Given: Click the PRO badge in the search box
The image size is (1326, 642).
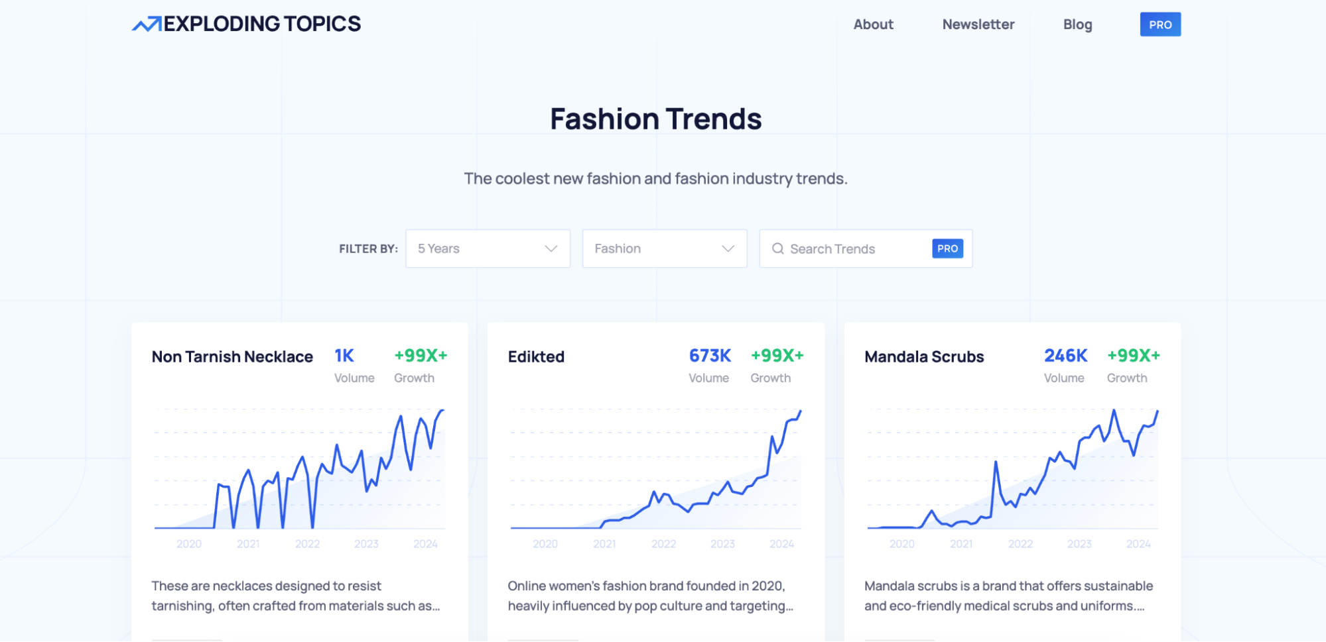Looking at the screenshot, I should [947, 248].
